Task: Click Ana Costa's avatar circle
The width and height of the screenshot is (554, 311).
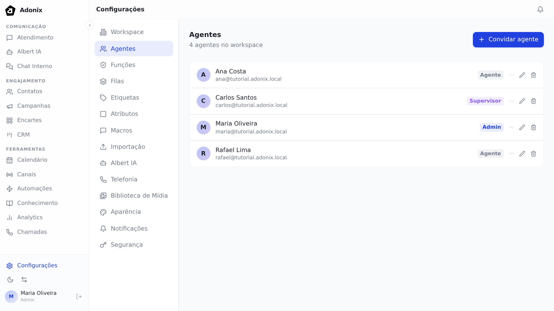Action: coord(203,75)
